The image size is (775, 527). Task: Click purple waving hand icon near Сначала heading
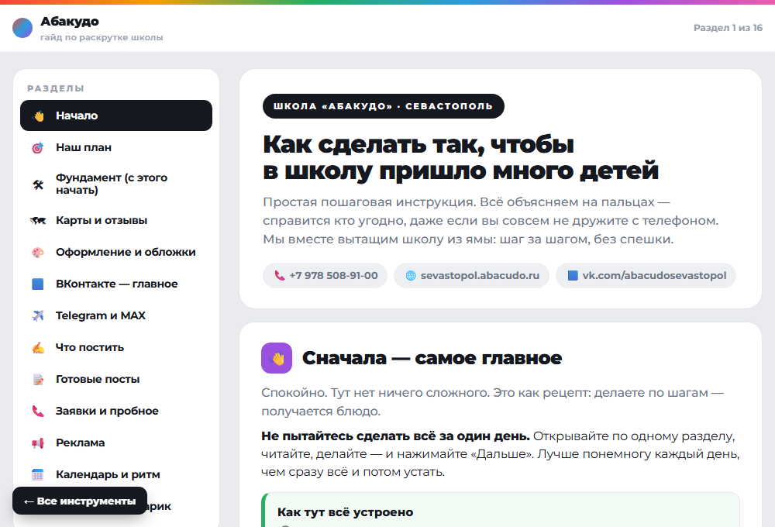[277, 358]
